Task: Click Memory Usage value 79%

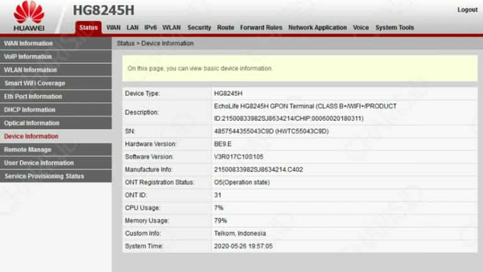Action: (x=220, y=221)
